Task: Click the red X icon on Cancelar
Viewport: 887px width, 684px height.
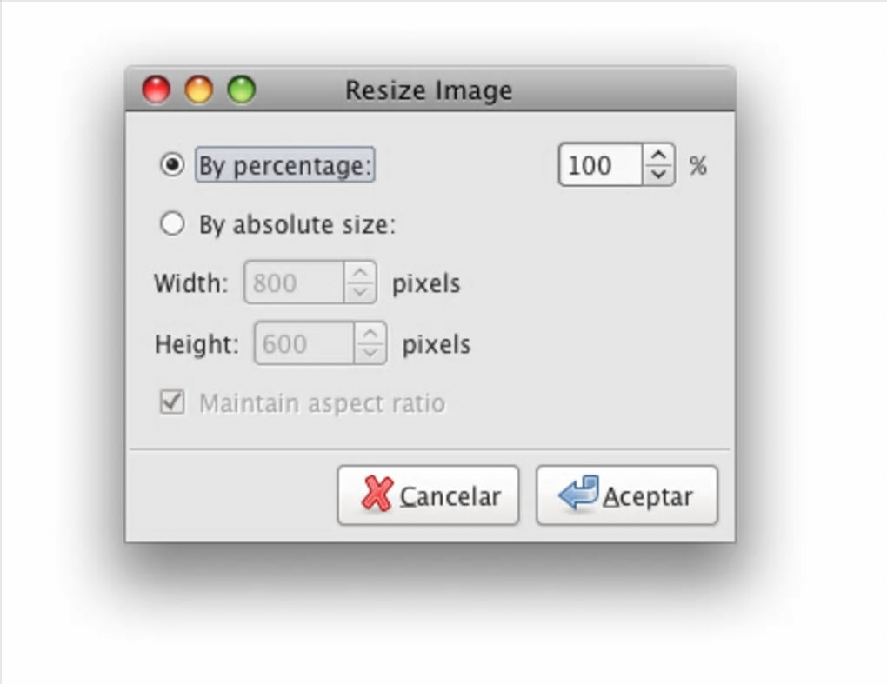Action: (377, 495)
